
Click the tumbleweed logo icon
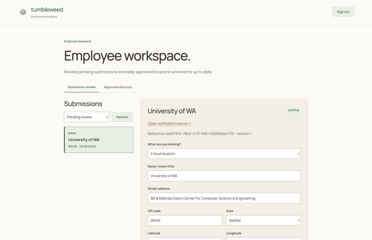[x=23, y=12]
